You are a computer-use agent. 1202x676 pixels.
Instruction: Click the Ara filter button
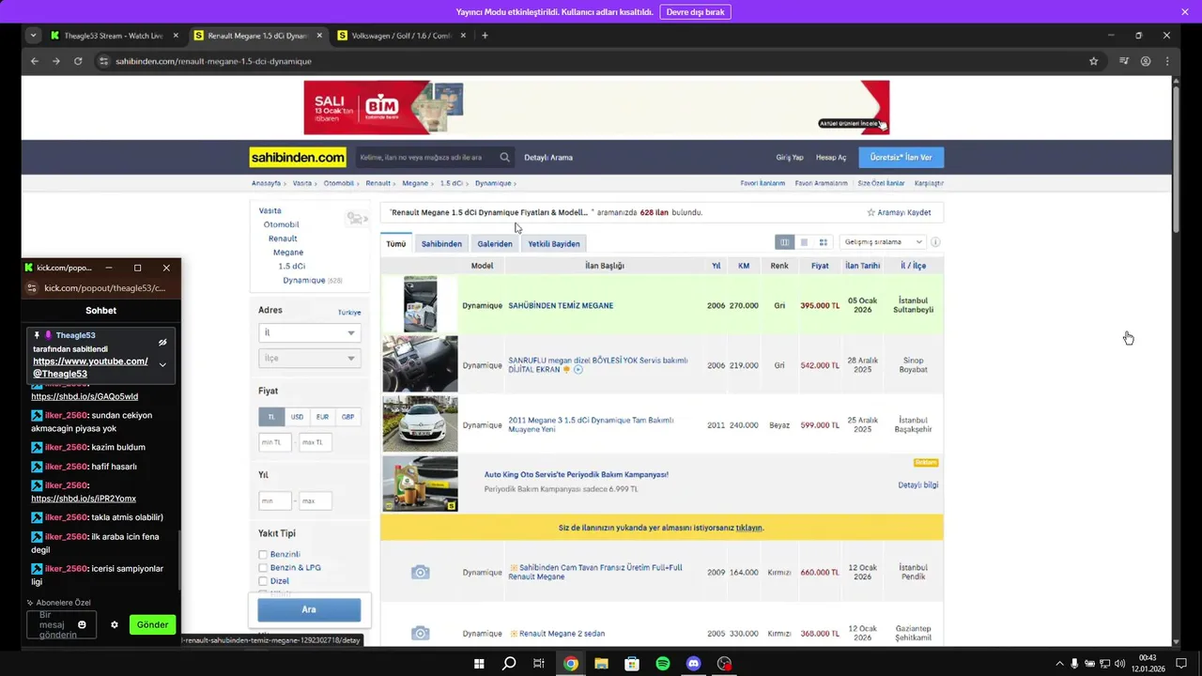pos(309,609)
